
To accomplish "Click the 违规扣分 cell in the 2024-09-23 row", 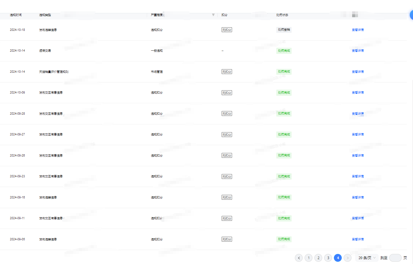I will coord(157,176).
